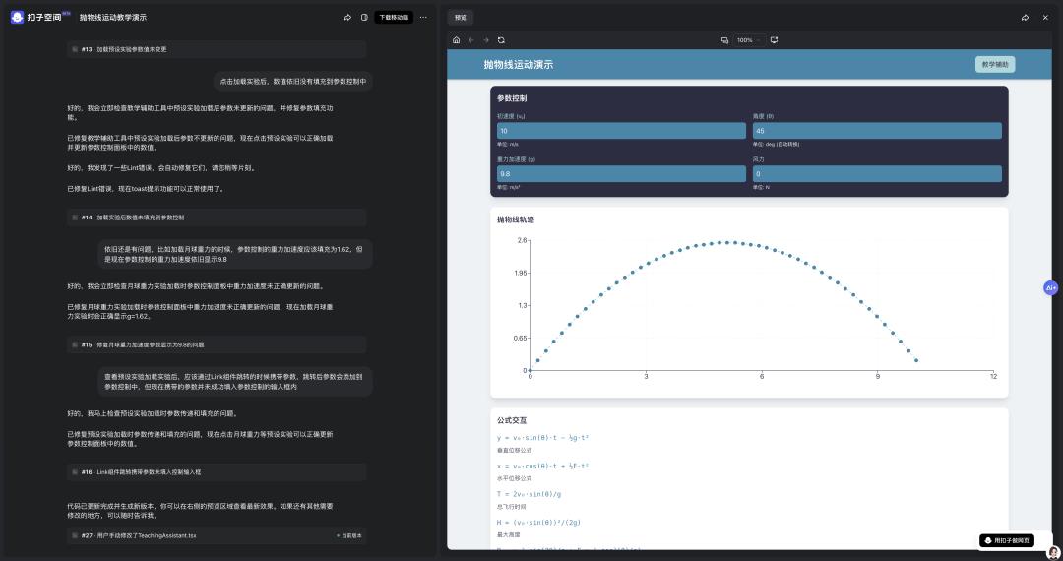The width and height of the screenshot is (1063, 561).
Task: Click the 重力加速度 input field showing 9.8
Action: coord(621,174)
